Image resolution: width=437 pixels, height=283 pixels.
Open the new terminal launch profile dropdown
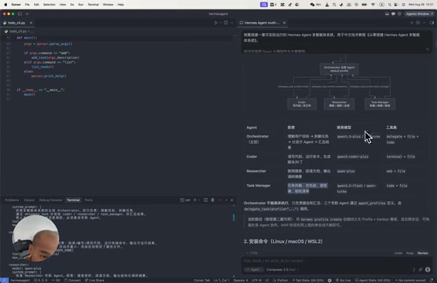(x=199, y=200)
